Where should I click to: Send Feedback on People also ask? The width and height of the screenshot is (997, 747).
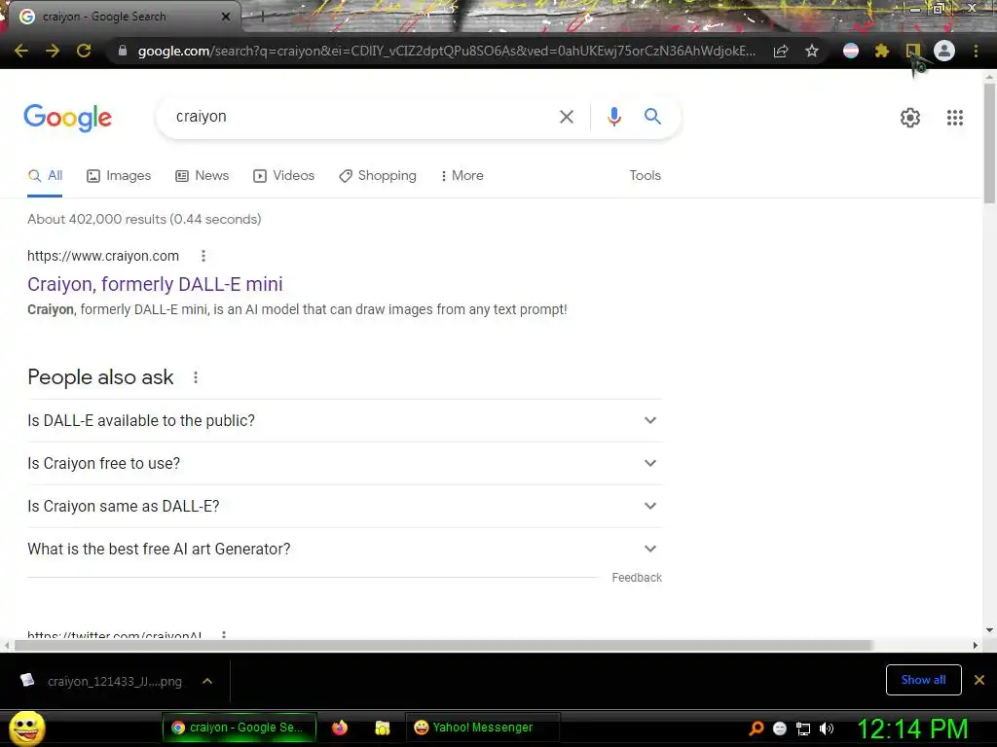(x=637, y=578)
